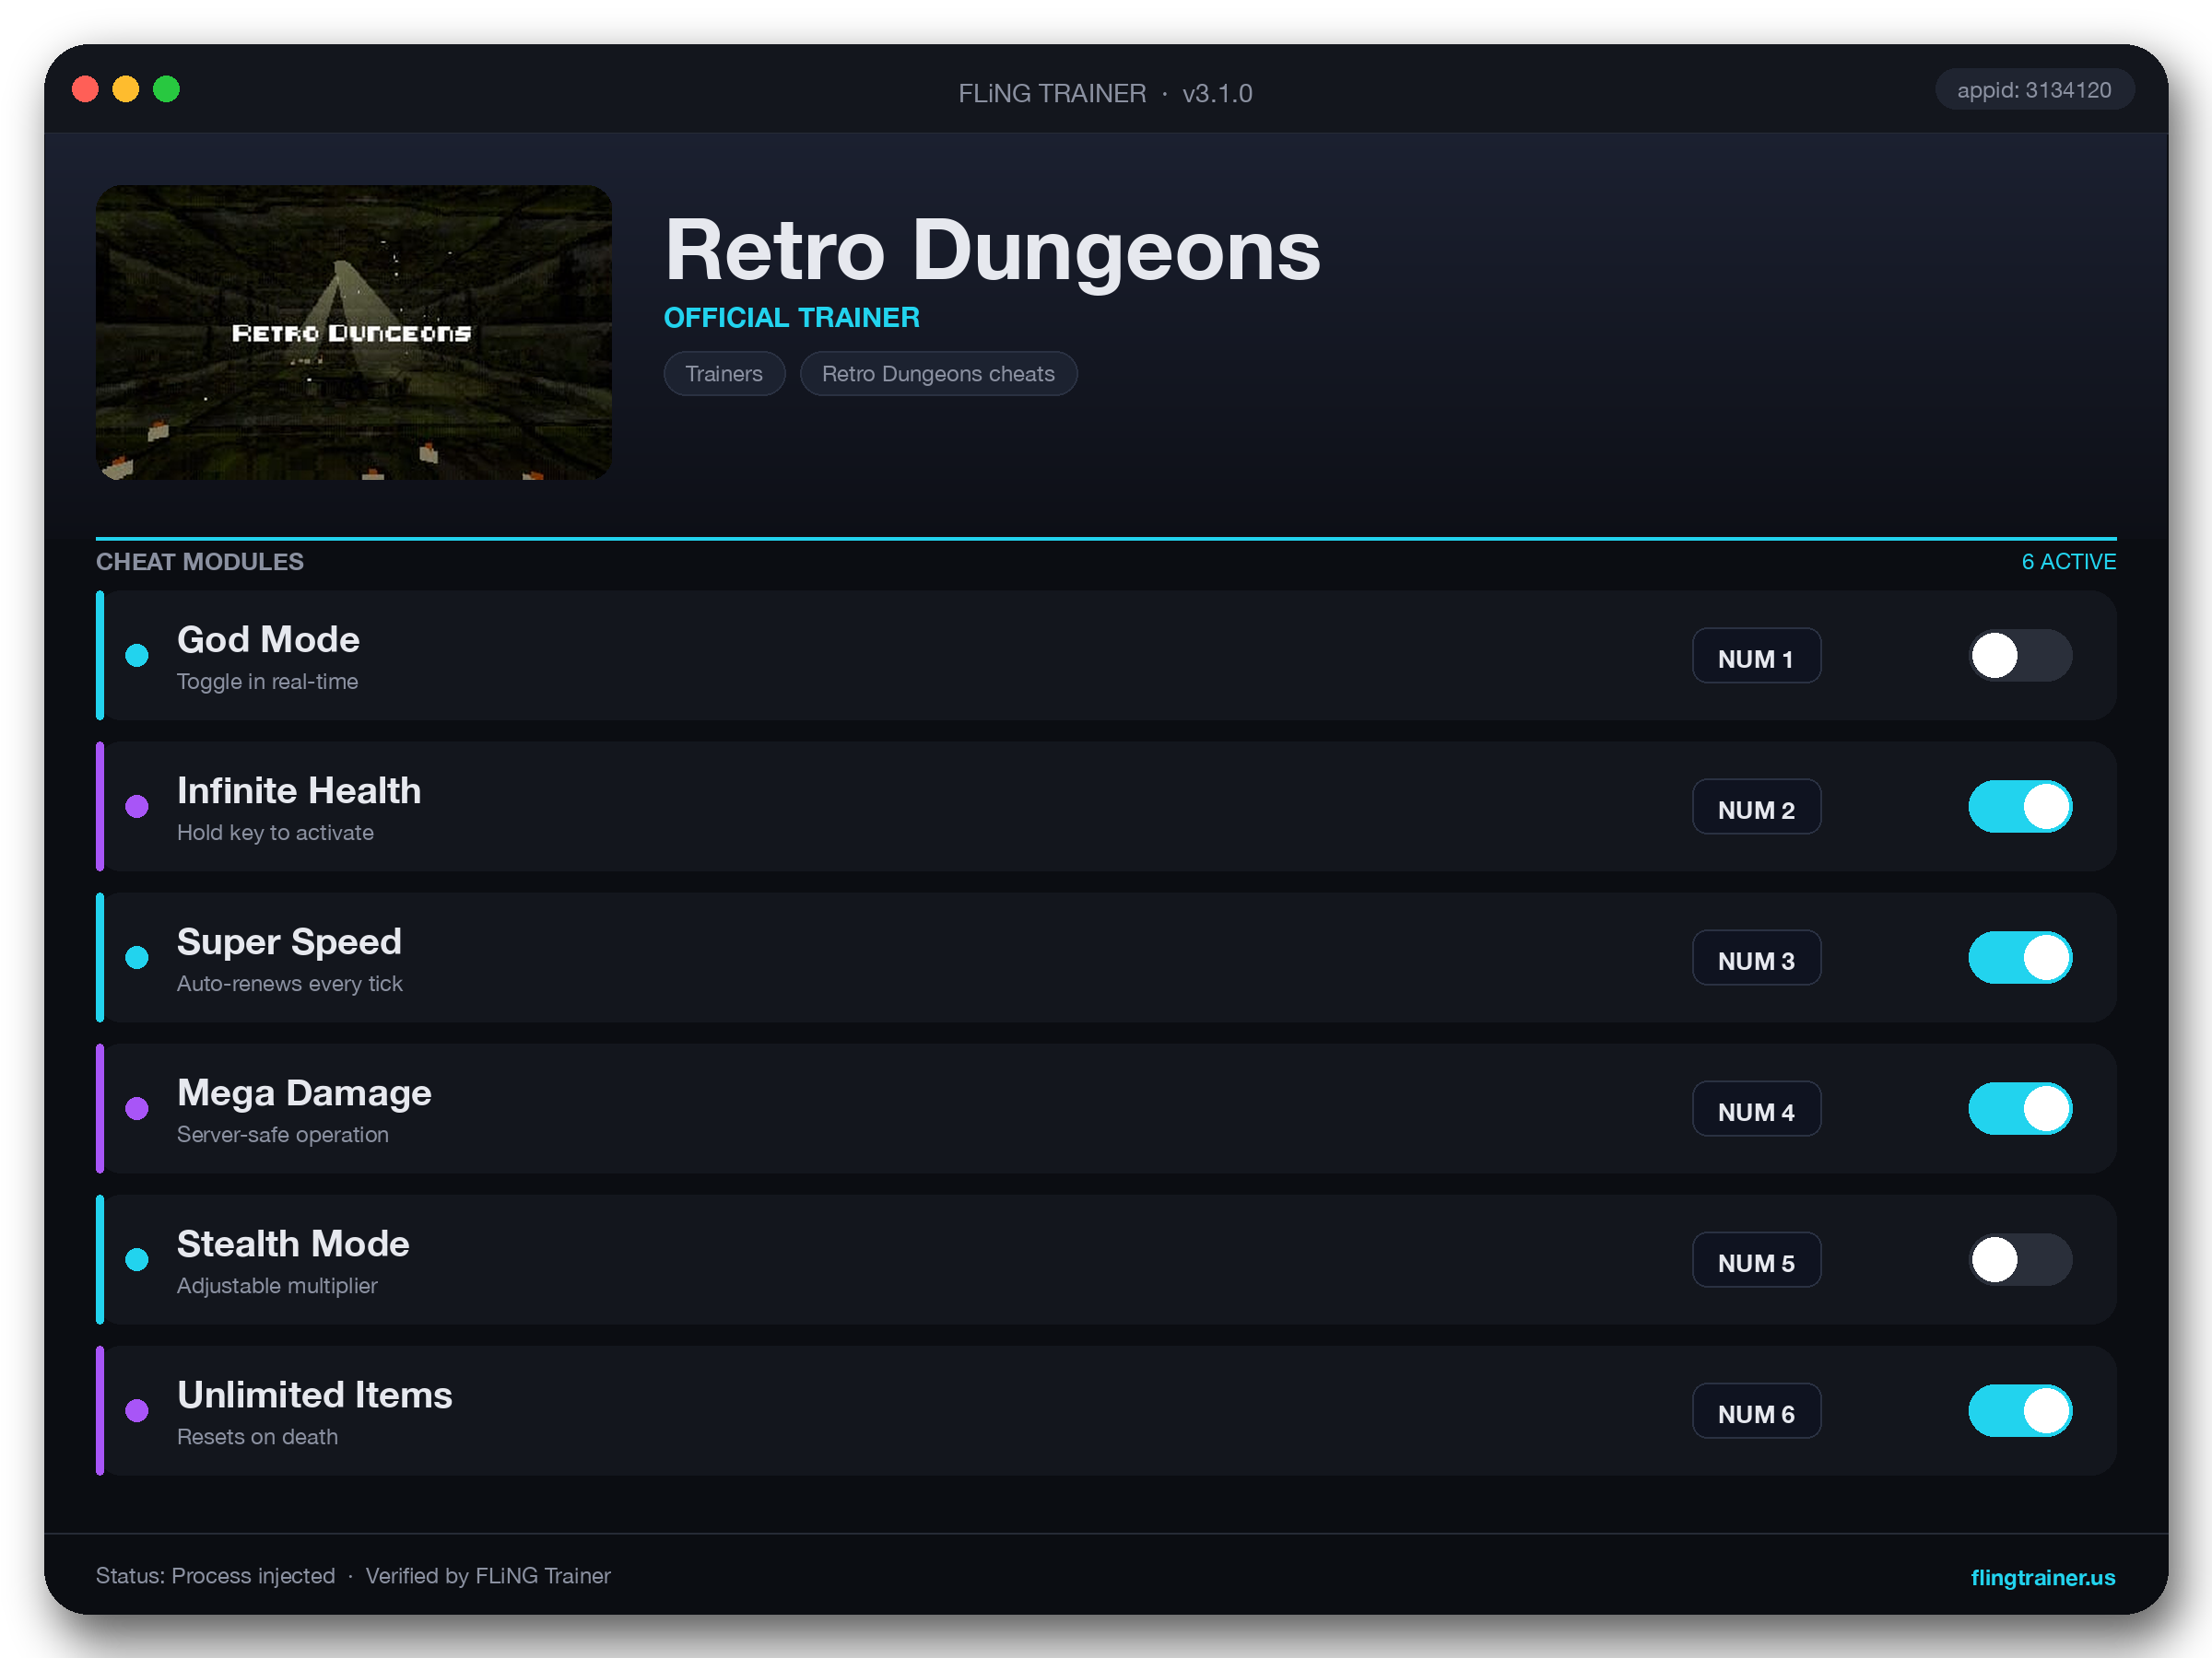
Task: Click the 'Server-safe operation' description
Action: pyautogui.click(x=282, y=1134)
